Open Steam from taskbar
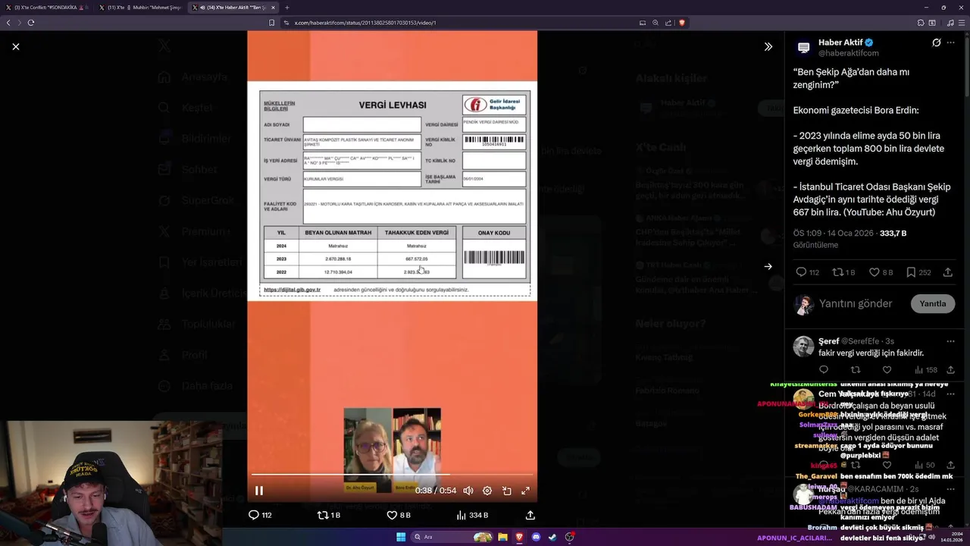This screenshot has width=970, height=546. [x=552, y=537]
